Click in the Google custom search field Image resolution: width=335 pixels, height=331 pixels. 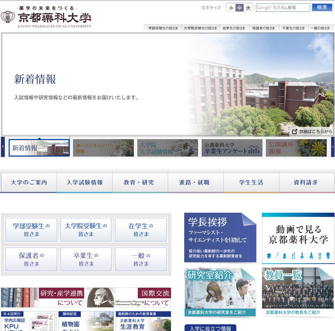click(x=283, y=7)
